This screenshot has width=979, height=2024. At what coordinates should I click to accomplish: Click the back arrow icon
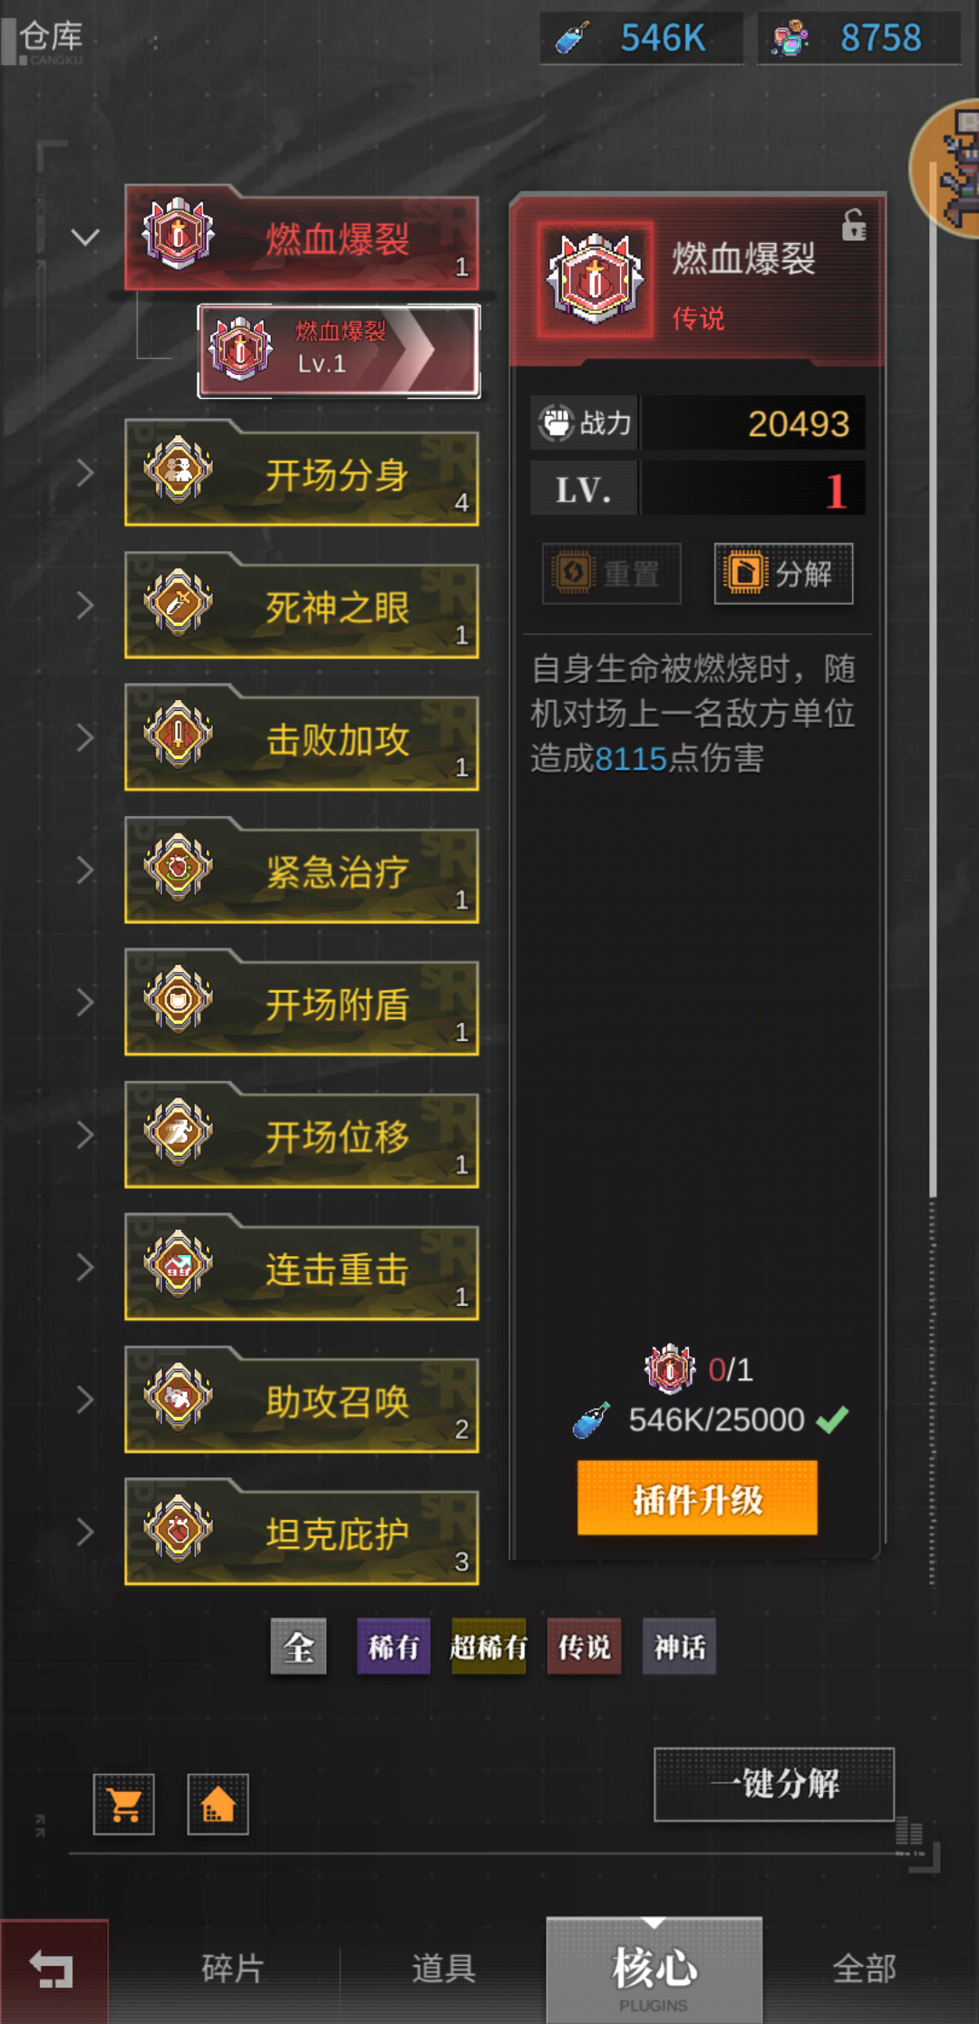53,1970
